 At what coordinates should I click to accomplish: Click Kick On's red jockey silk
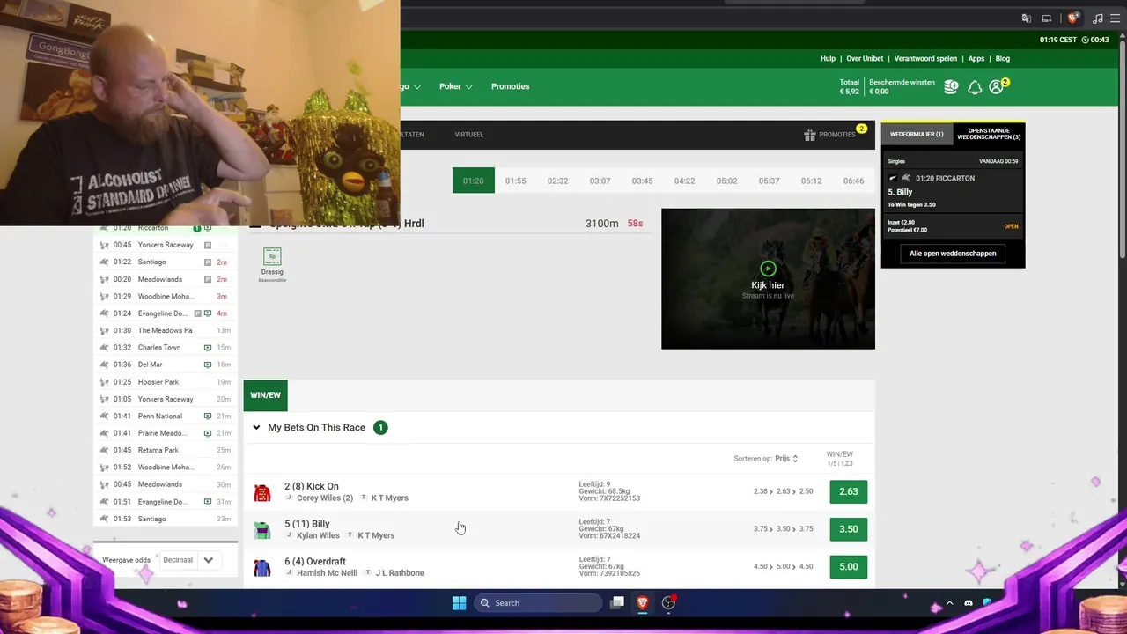coord(261,493)
